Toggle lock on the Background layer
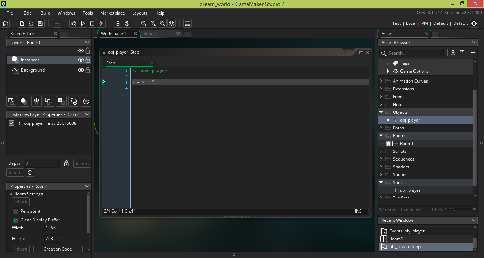484x258 pixels. 88,70
